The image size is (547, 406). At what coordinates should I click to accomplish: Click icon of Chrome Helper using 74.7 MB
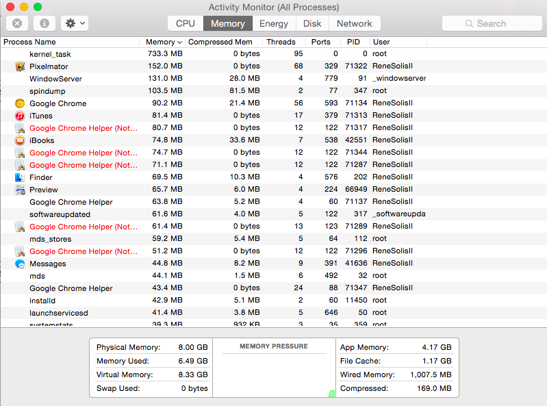20,153
